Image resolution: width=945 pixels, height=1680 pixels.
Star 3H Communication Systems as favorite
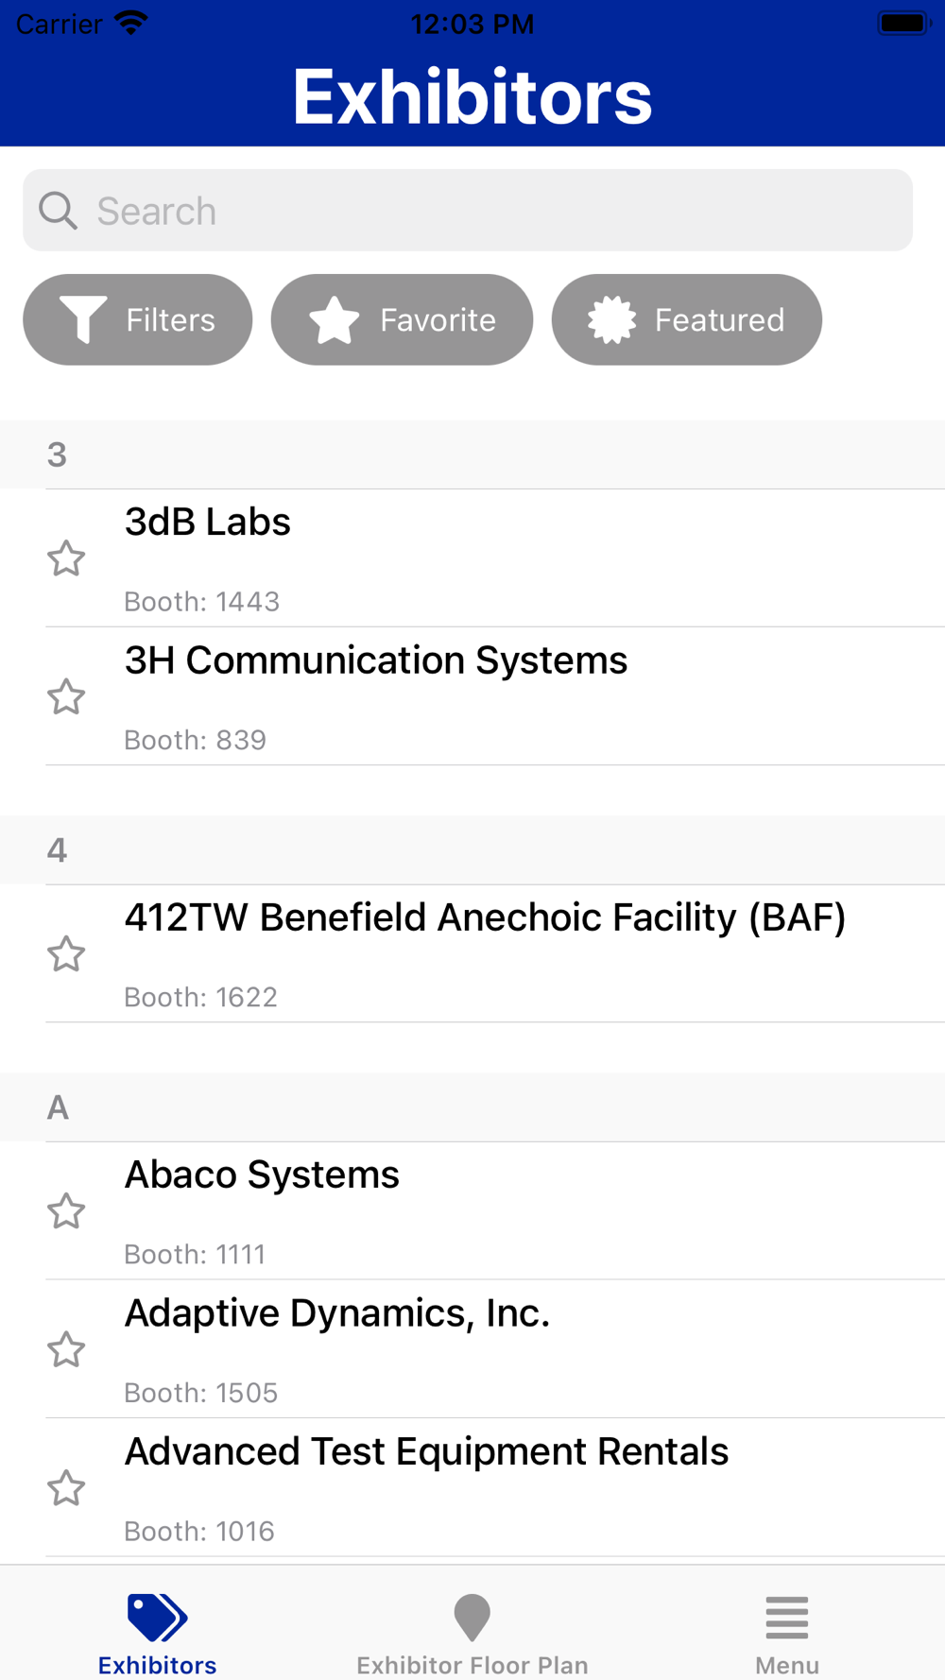click(66, 697)
